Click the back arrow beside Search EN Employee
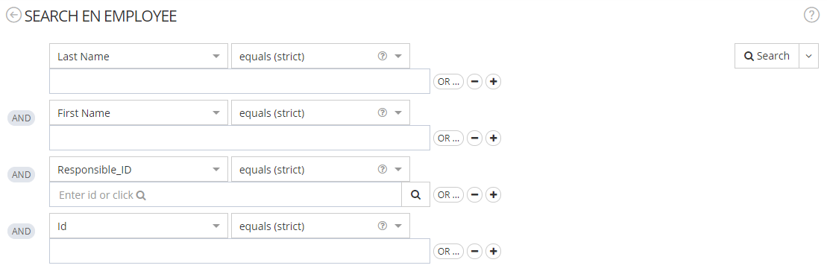 point(13,16)
